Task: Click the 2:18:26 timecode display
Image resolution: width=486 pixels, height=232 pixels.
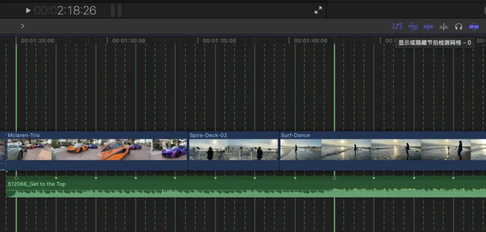Action: click(65, 10)
